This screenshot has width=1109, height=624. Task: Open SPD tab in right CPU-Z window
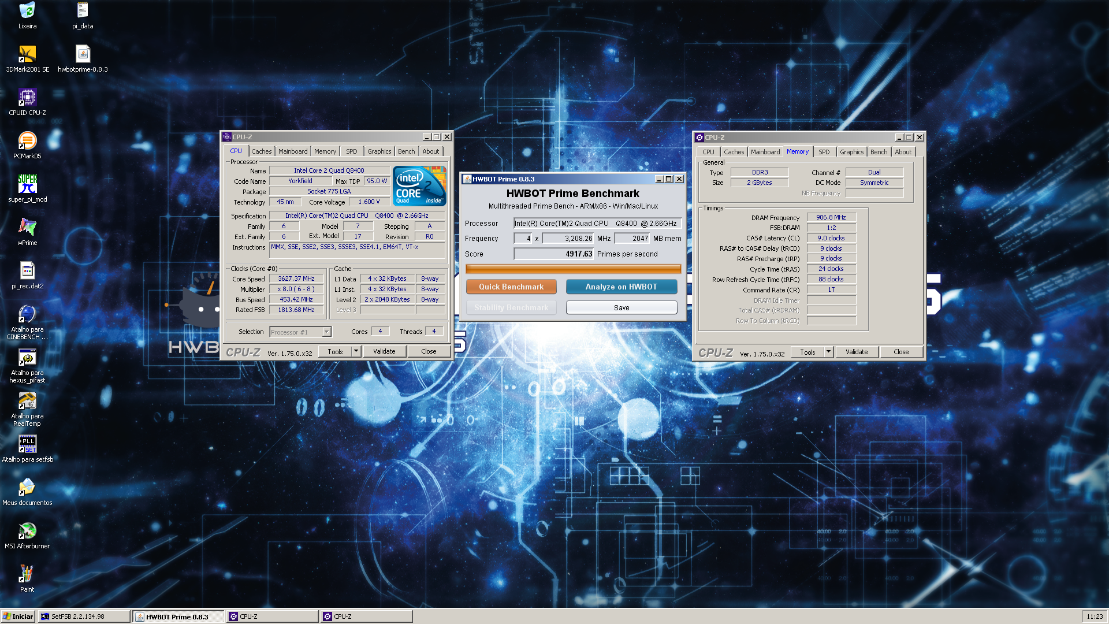pos(824,152)
